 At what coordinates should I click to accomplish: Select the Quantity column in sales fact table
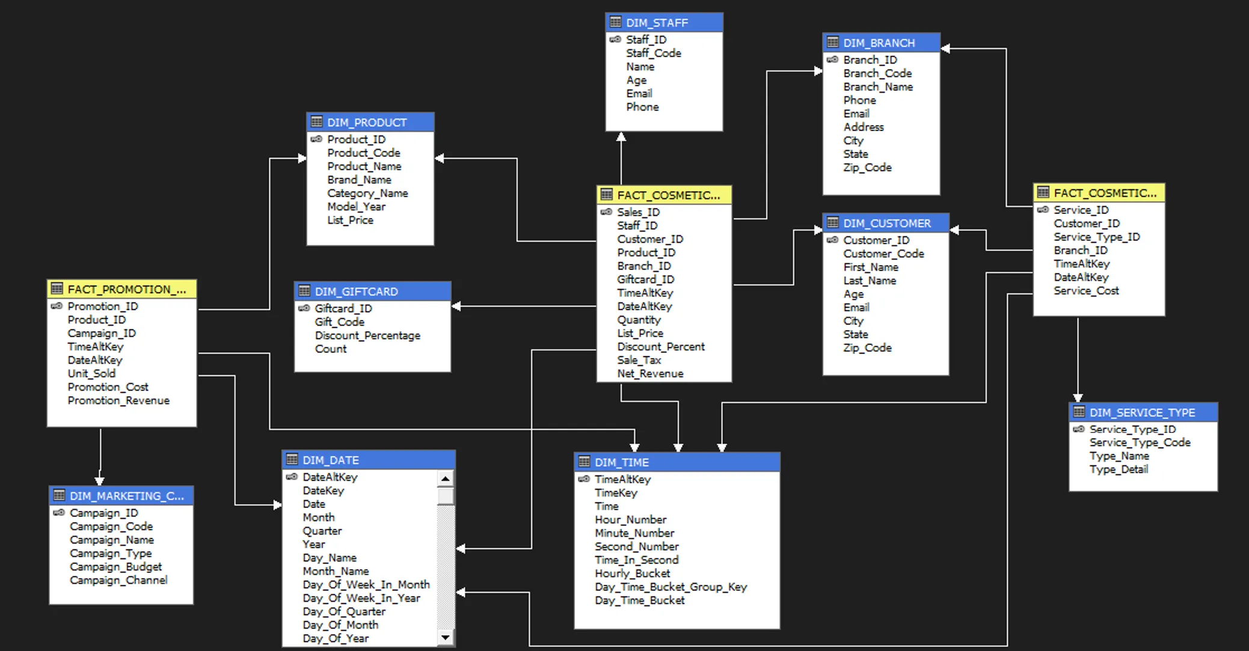click(639, 320)
